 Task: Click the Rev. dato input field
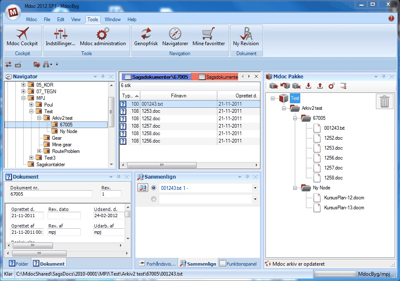(x=64, y=216)
